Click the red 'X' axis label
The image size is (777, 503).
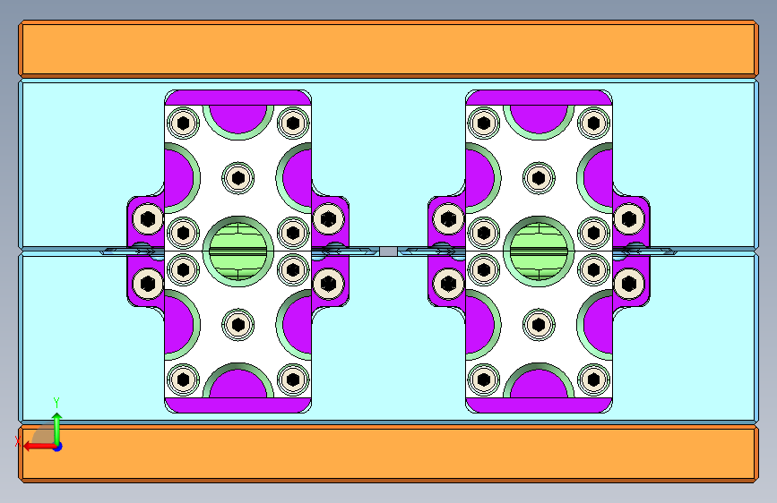[x=18, y=441]
